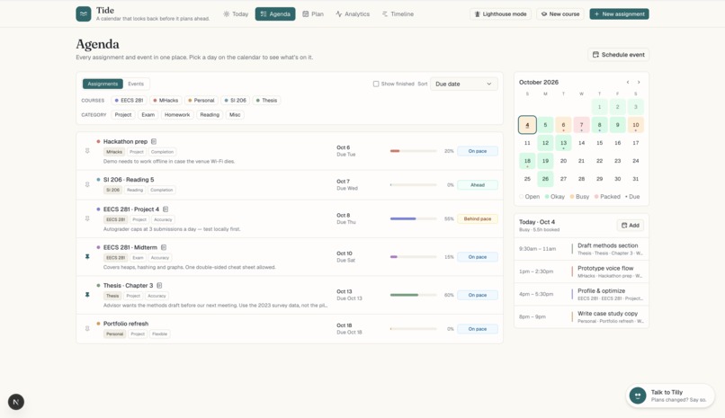Pin the EECS 281 Project 4 row
This screenshot has width=725, height=418.
click(87, 218)
